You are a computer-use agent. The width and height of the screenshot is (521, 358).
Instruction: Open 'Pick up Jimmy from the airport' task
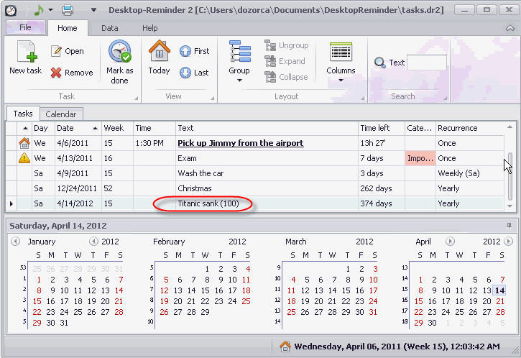click(241, 143)
